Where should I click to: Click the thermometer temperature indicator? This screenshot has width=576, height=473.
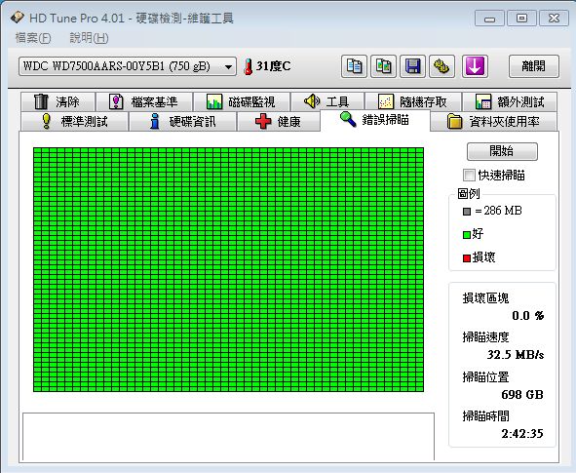249,66
